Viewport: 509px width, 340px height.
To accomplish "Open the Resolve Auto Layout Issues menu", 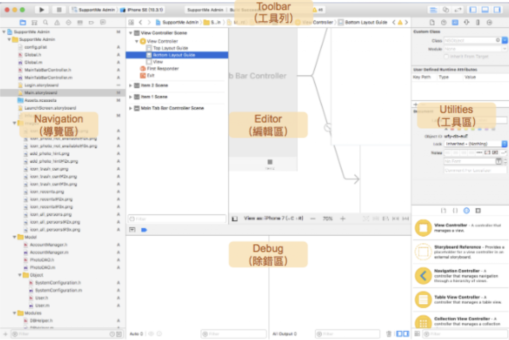I will click(x=406, y=219).
